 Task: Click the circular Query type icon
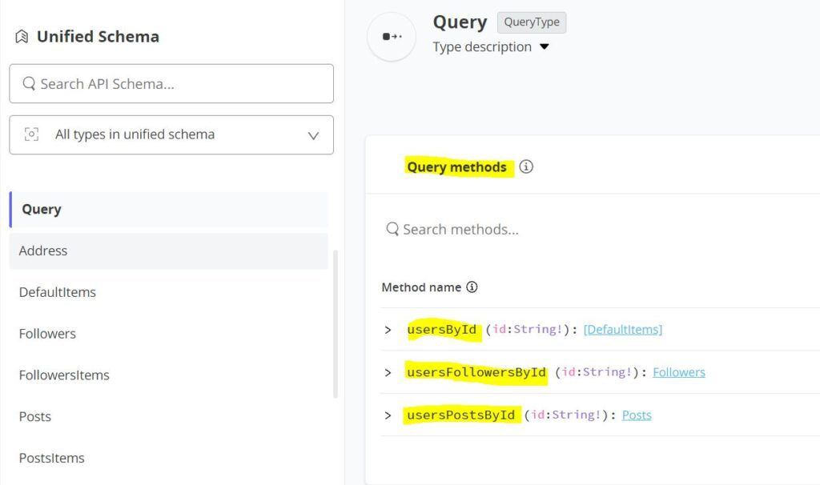pyautogui.click(x=392, y=36)
